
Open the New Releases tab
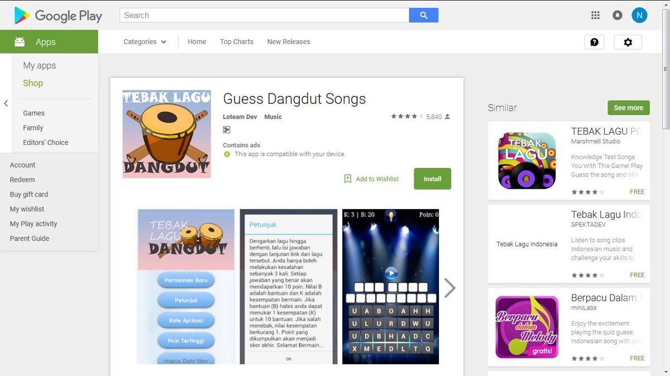click(288, 42)
